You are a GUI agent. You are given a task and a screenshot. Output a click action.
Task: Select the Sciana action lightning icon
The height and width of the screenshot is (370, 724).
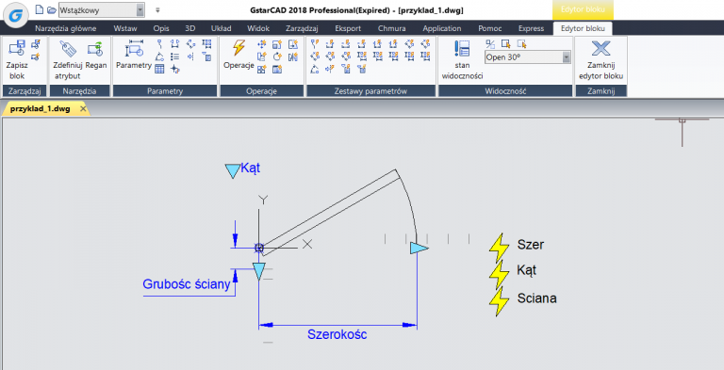click(x=498, y=301)
